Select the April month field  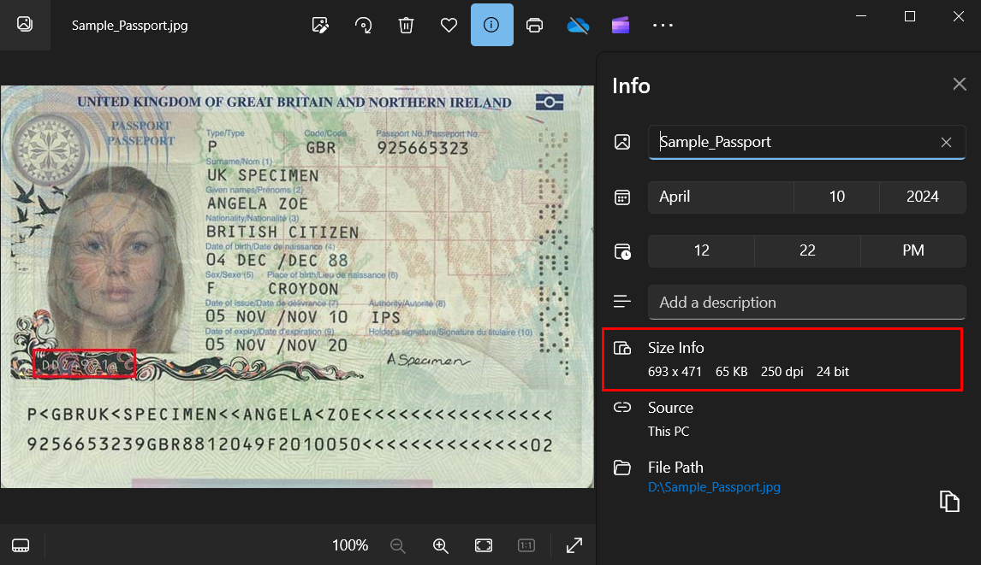[x=720, y=197]
